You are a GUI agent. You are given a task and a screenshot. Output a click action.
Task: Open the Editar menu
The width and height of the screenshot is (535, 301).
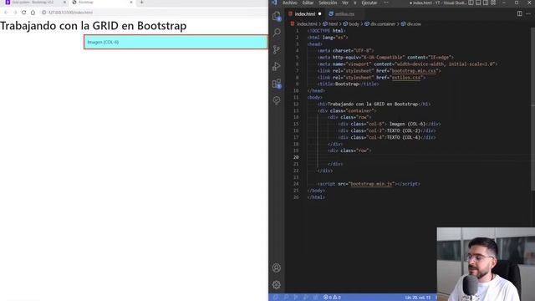308,3
